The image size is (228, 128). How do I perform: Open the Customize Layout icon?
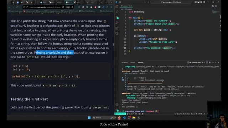[204, 2]
